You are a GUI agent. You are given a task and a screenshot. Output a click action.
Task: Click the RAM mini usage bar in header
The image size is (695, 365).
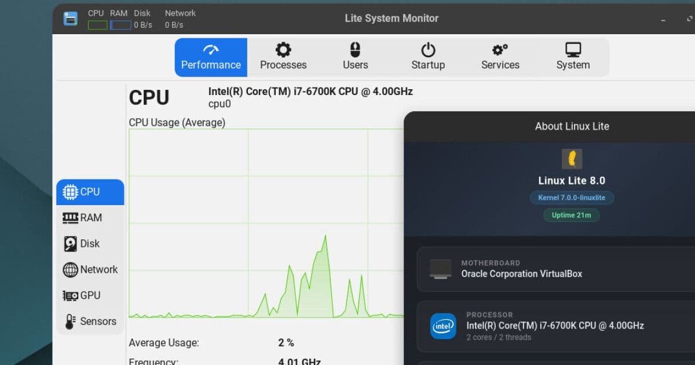point(120,25)
